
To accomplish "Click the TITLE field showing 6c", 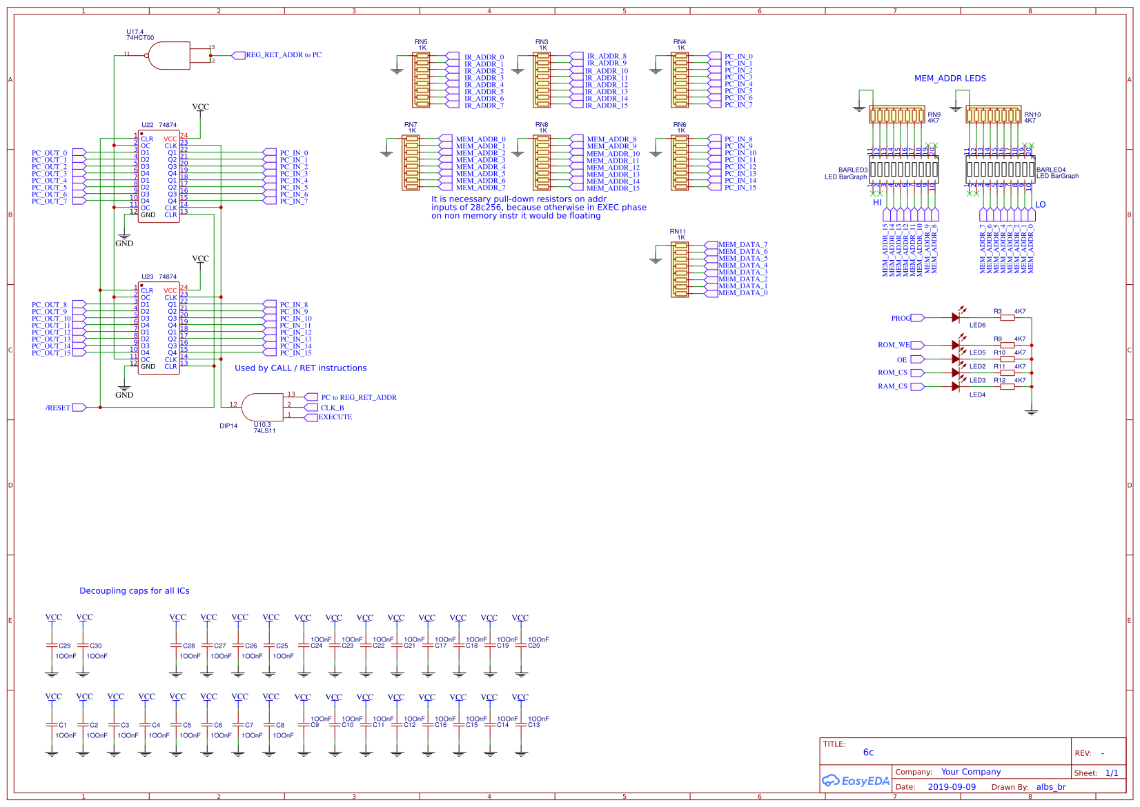I will click(867, 752).
